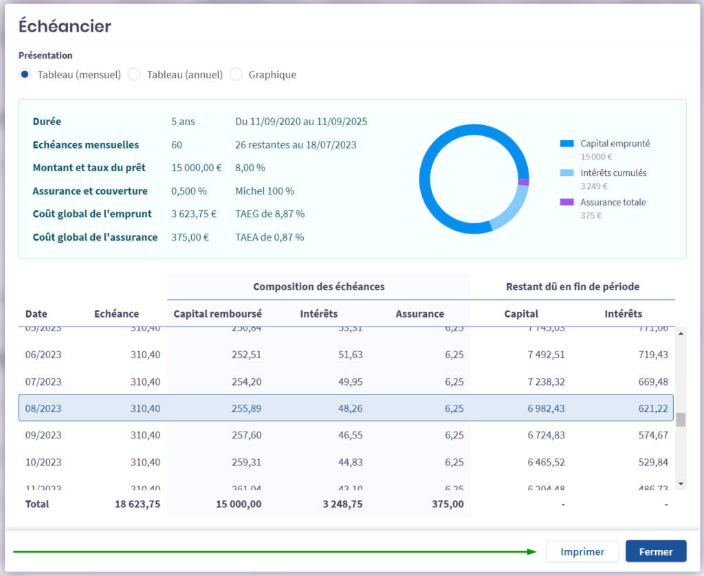Click the table scrollbar thumb

point(681,420)
